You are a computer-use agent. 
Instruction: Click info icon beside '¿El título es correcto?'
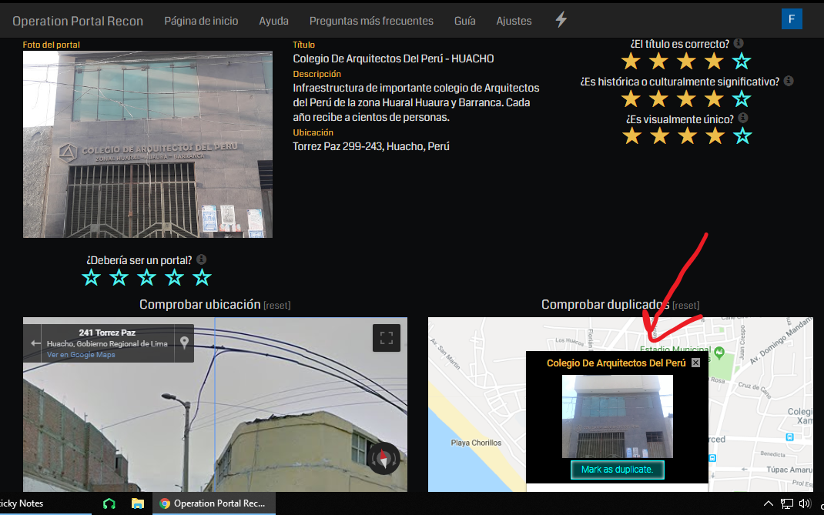point(739,43)
